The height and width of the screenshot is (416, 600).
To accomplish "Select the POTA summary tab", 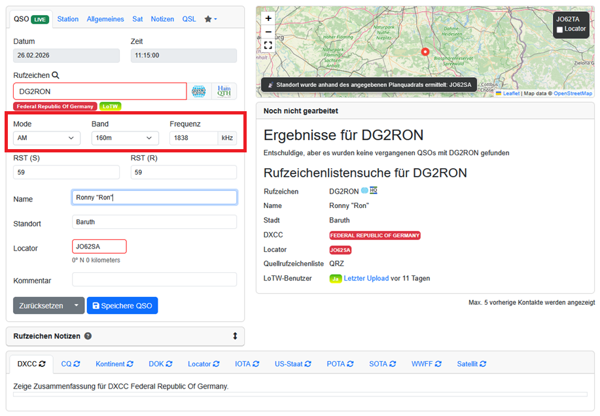I will 340,364.
